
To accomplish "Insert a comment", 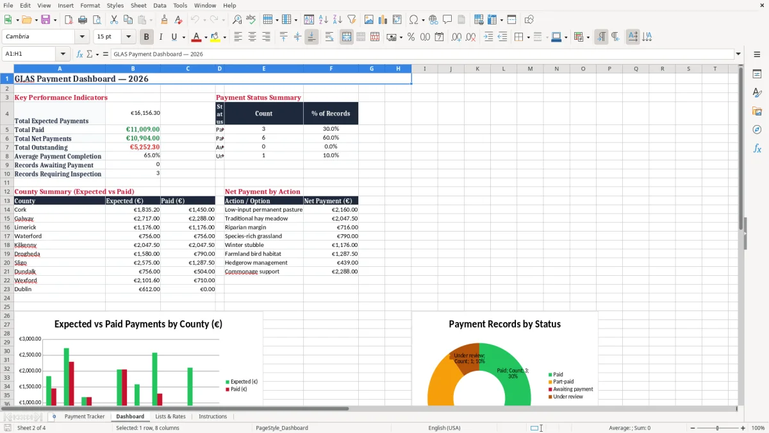I will pyautogui.click(x=447, y=20).
